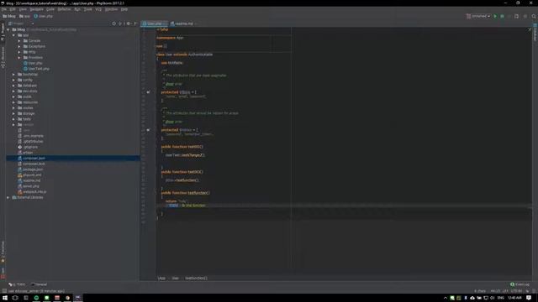Open the VCS menu

[98, 9]
